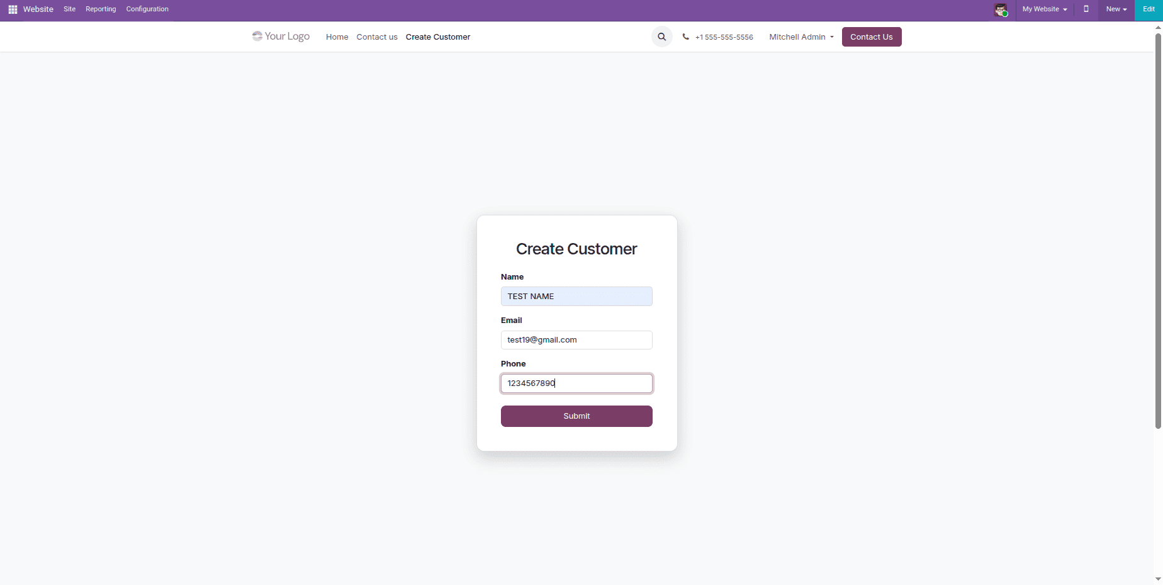Click the user avatar in the top bar
Screen dimensions: 1163x585
coord(1001,9)
